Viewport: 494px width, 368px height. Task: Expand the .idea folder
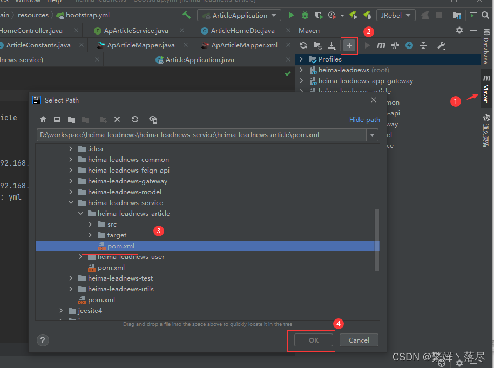pyautogui.click(x=71, y=148)
